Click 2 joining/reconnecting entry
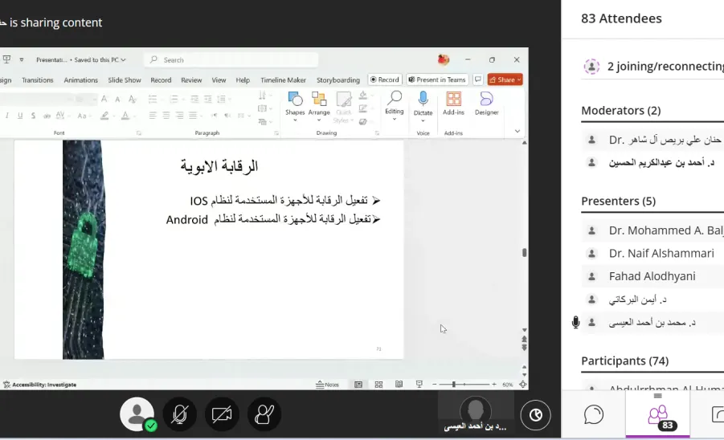The image size is (724, 440). coord(653,67)
